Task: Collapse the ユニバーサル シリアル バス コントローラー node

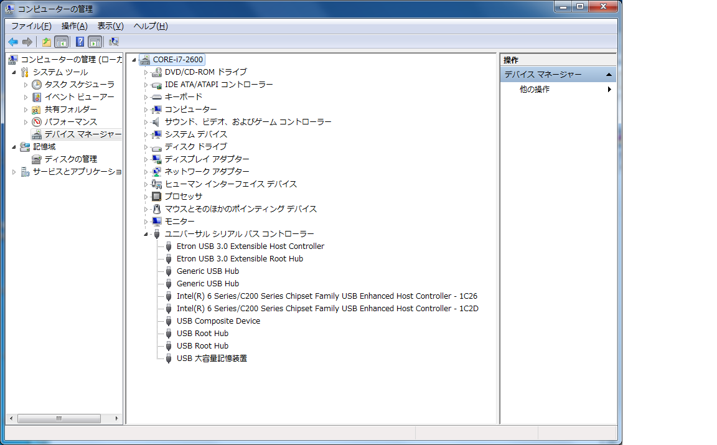Action: click(146, 234)
